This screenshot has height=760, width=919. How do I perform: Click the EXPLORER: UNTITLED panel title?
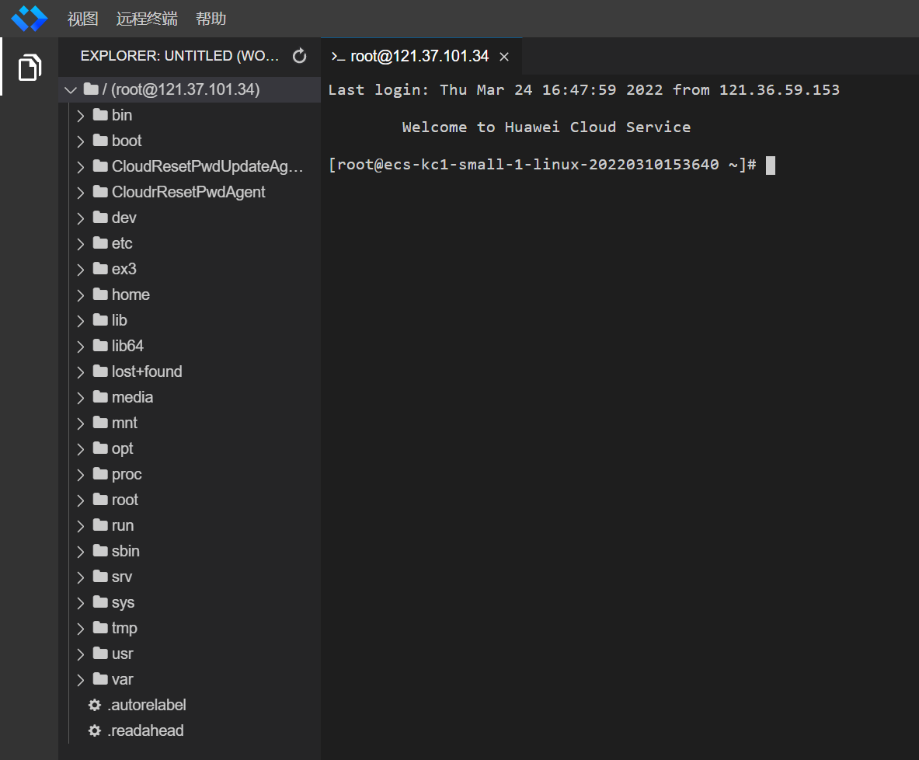[180, 56]
